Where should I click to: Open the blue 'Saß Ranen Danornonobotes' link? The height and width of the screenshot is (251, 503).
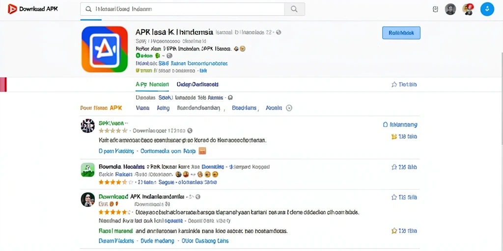193,63
